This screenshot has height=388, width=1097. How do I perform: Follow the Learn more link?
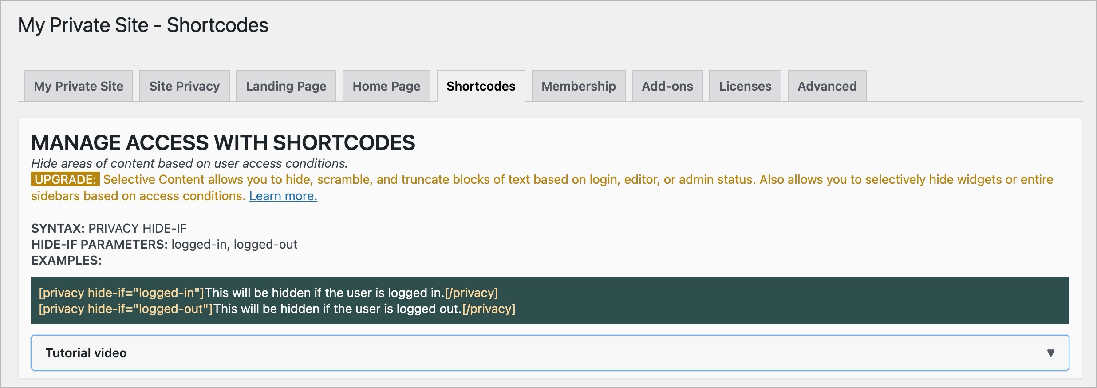coord(283,196)
